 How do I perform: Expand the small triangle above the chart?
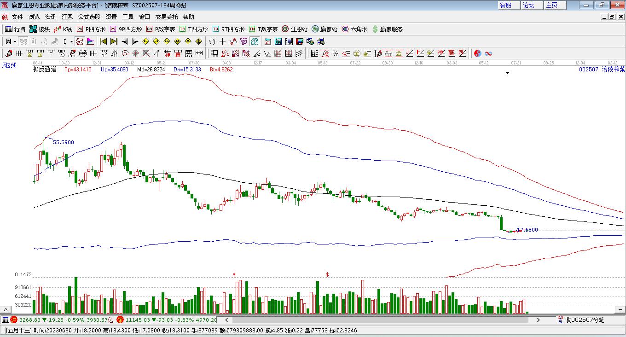point(508,73)
